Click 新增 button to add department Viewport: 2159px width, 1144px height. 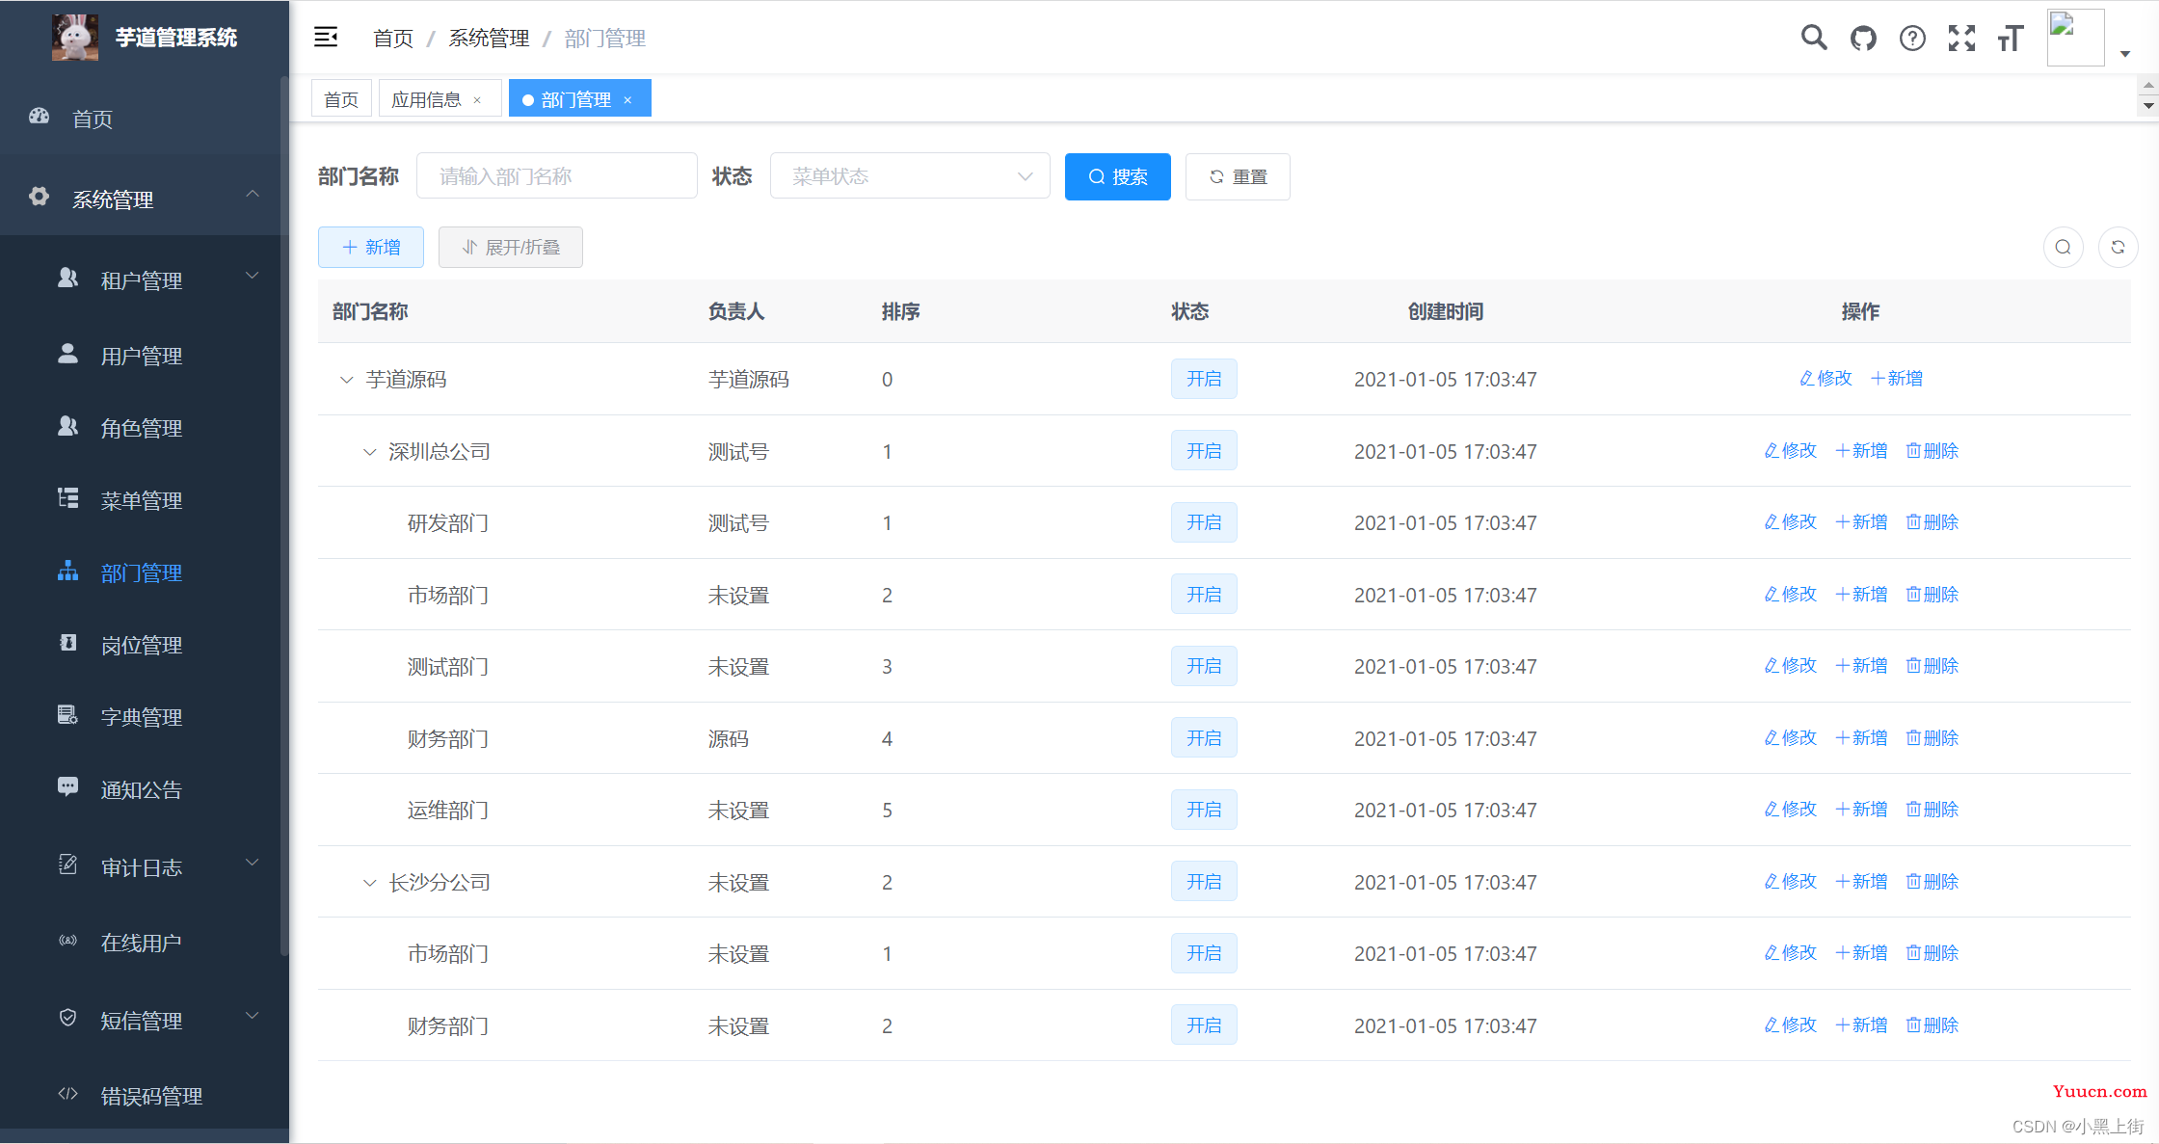tap(368, 247)
